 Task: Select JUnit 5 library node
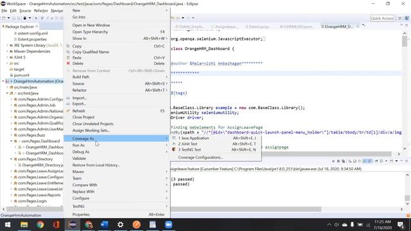[x=19, y=57]
